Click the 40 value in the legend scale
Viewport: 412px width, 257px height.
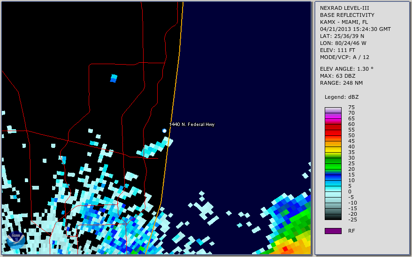pyautogui.click(x=351, y=147)
